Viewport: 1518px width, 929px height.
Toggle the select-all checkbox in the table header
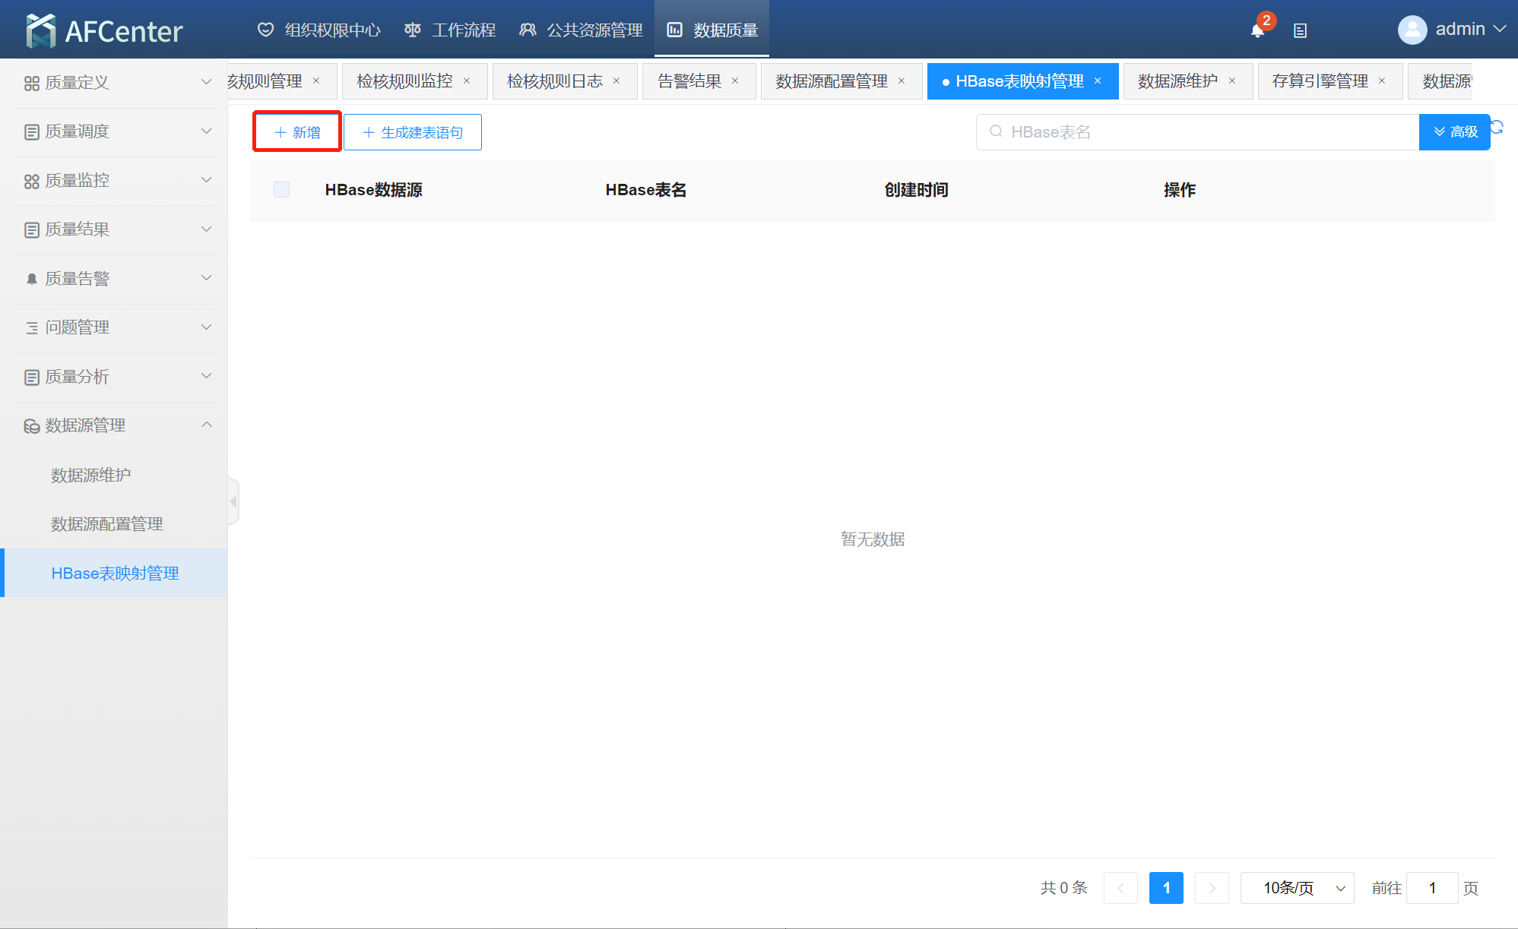(281, 189)
